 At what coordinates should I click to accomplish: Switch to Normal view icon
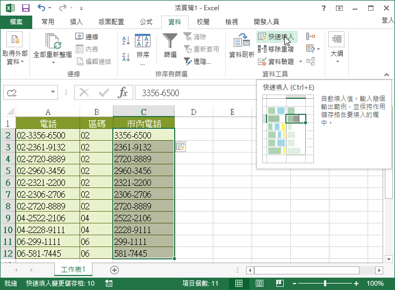239,284
